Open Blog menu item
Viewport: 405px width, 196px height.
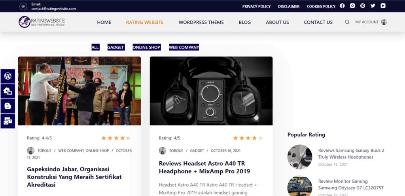click(x=245, y=22)
